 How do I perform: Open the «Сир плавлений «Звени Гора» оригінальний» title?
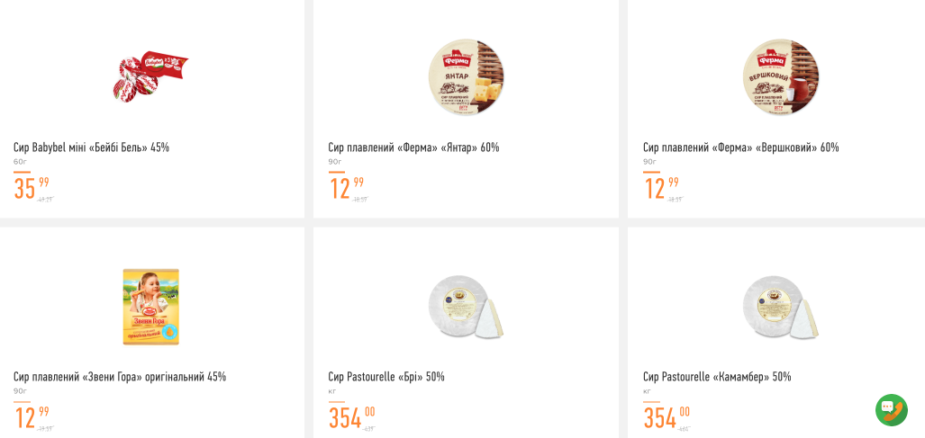[120, 377]
